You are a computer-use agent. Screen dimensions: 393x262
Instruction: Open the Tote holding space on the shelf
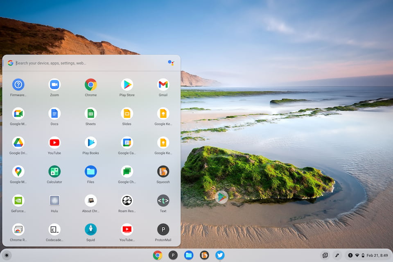[325, 255]
